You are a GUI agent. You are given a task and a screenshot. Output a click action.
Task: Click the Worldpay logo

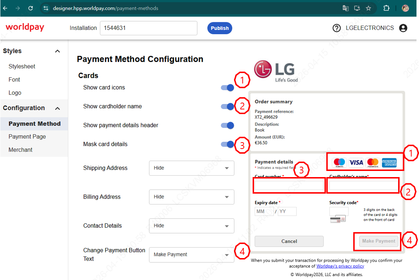pyautogui.click(x=25, y=27)
